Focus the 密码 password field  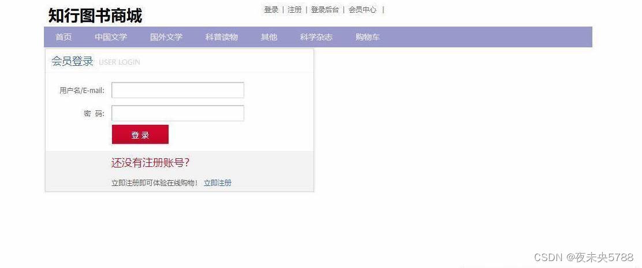click(178, 113)
